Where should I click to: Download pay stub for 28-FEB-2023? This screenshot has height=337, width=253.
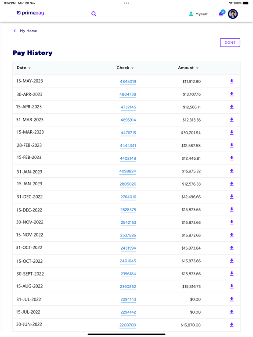[232, 145]
